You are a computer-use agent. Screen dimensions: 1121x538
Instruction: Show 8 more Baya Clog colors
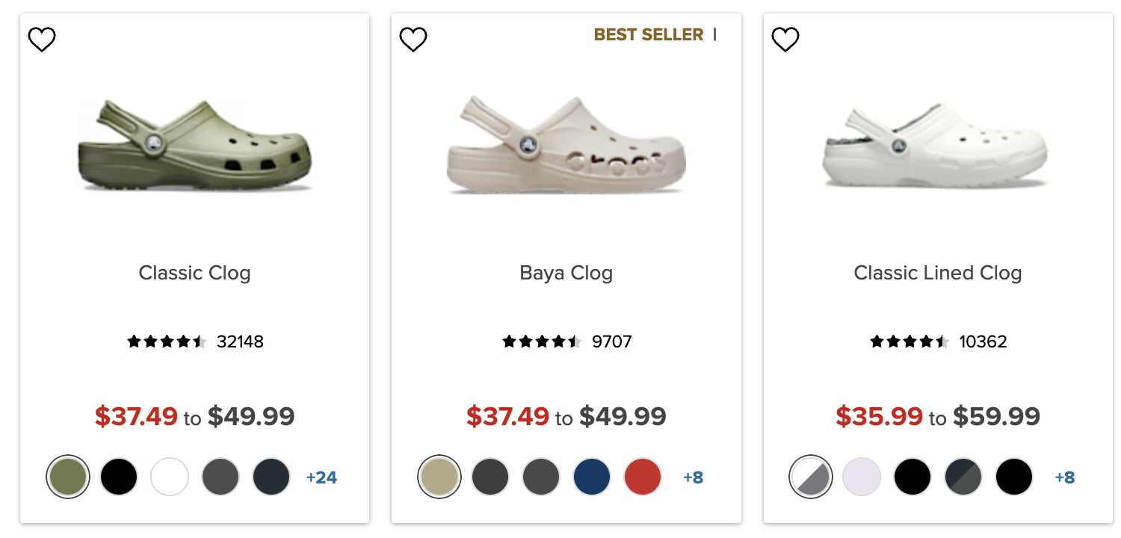coord(693,477)
